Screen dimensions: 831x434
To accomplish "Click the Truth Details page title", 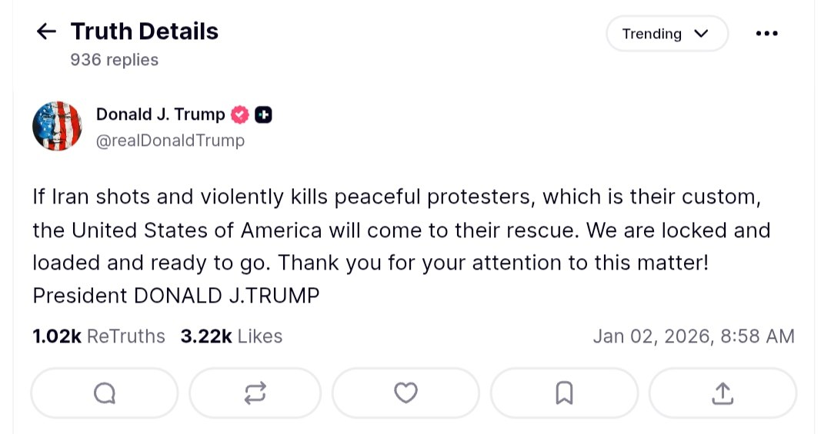I will coord(145,31).
